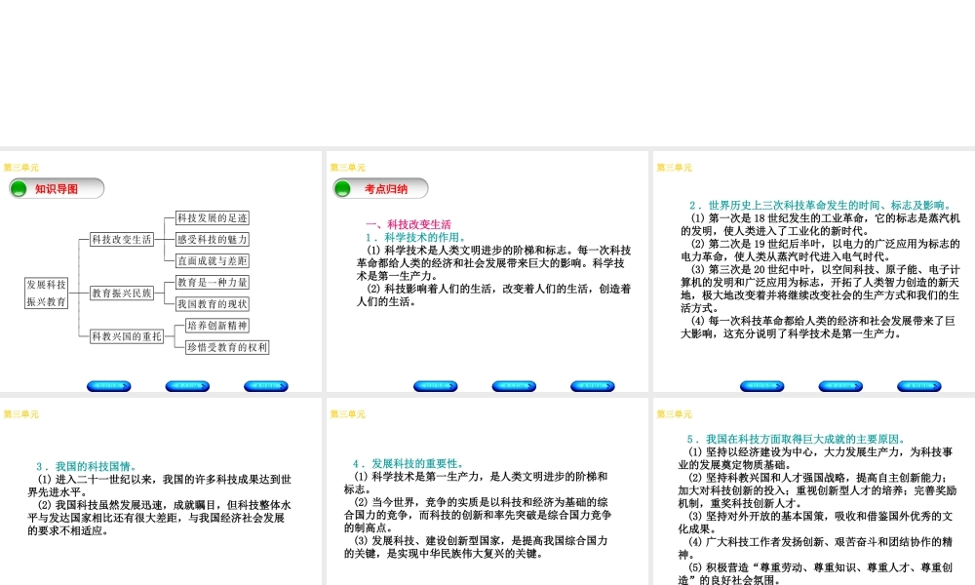This screenshot has height=585, width=975.
Task: Click 第三单元 label on the 知识导图 slide
Action: (21, 168)
